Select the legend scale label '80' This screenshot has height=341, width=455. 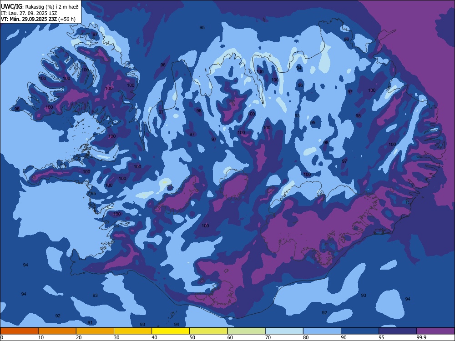[306, 337]
